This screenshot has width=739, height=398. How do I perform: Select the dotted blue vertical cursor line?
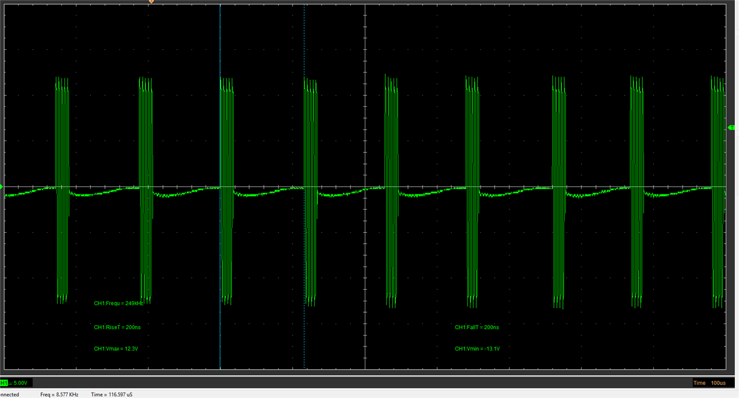point(304,187)
